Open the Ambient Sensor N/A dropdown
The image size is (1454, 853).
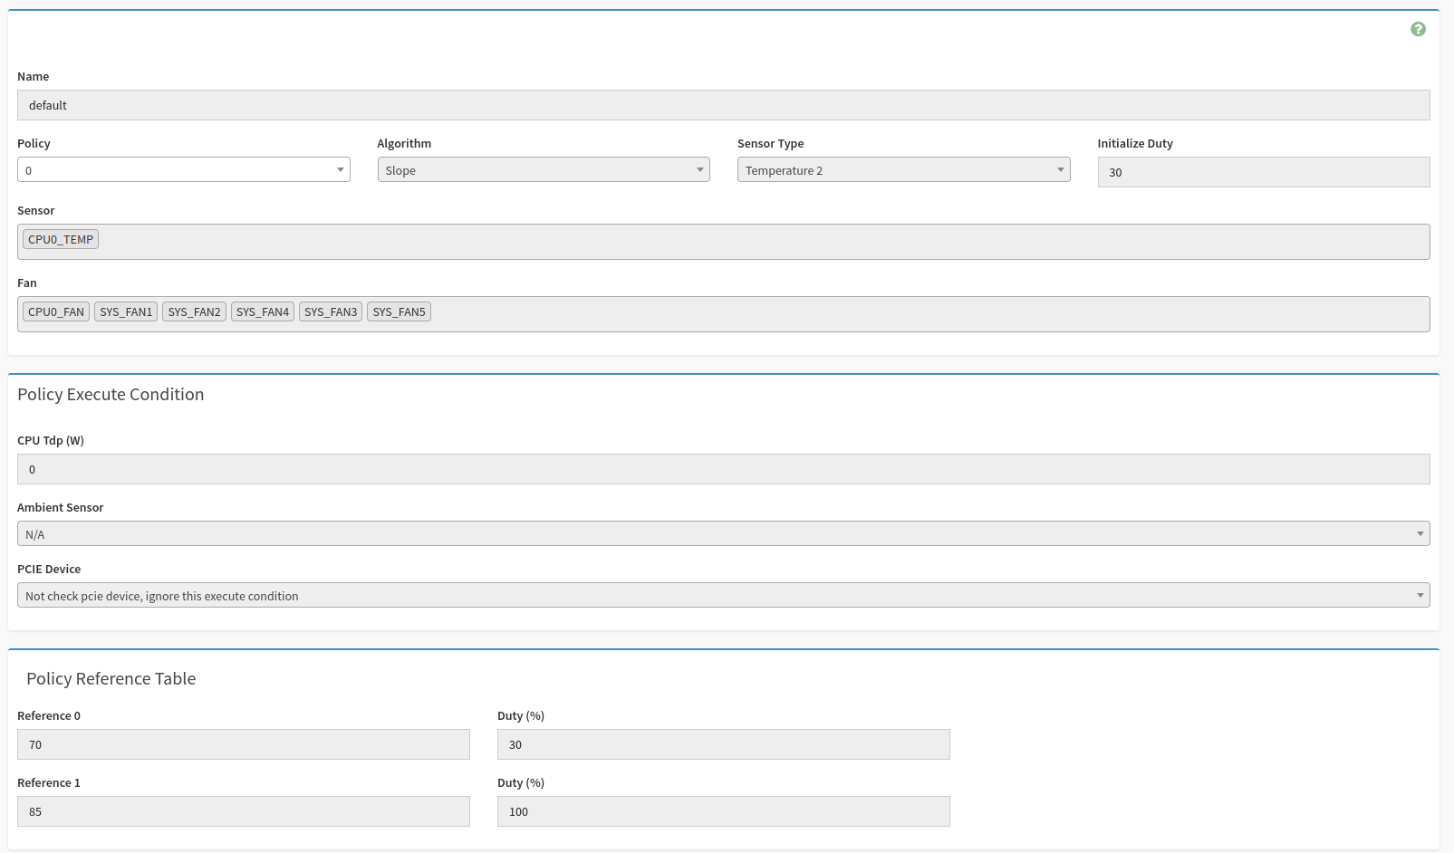[723, 533]
